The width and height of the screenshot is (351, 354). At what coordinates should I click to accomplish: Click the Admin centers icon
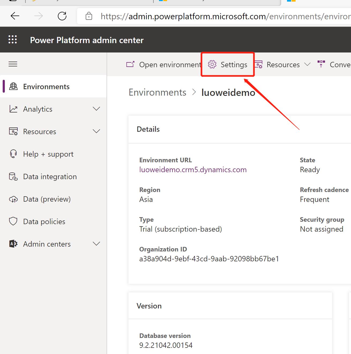pyautogui.click(x=13, y=244)
